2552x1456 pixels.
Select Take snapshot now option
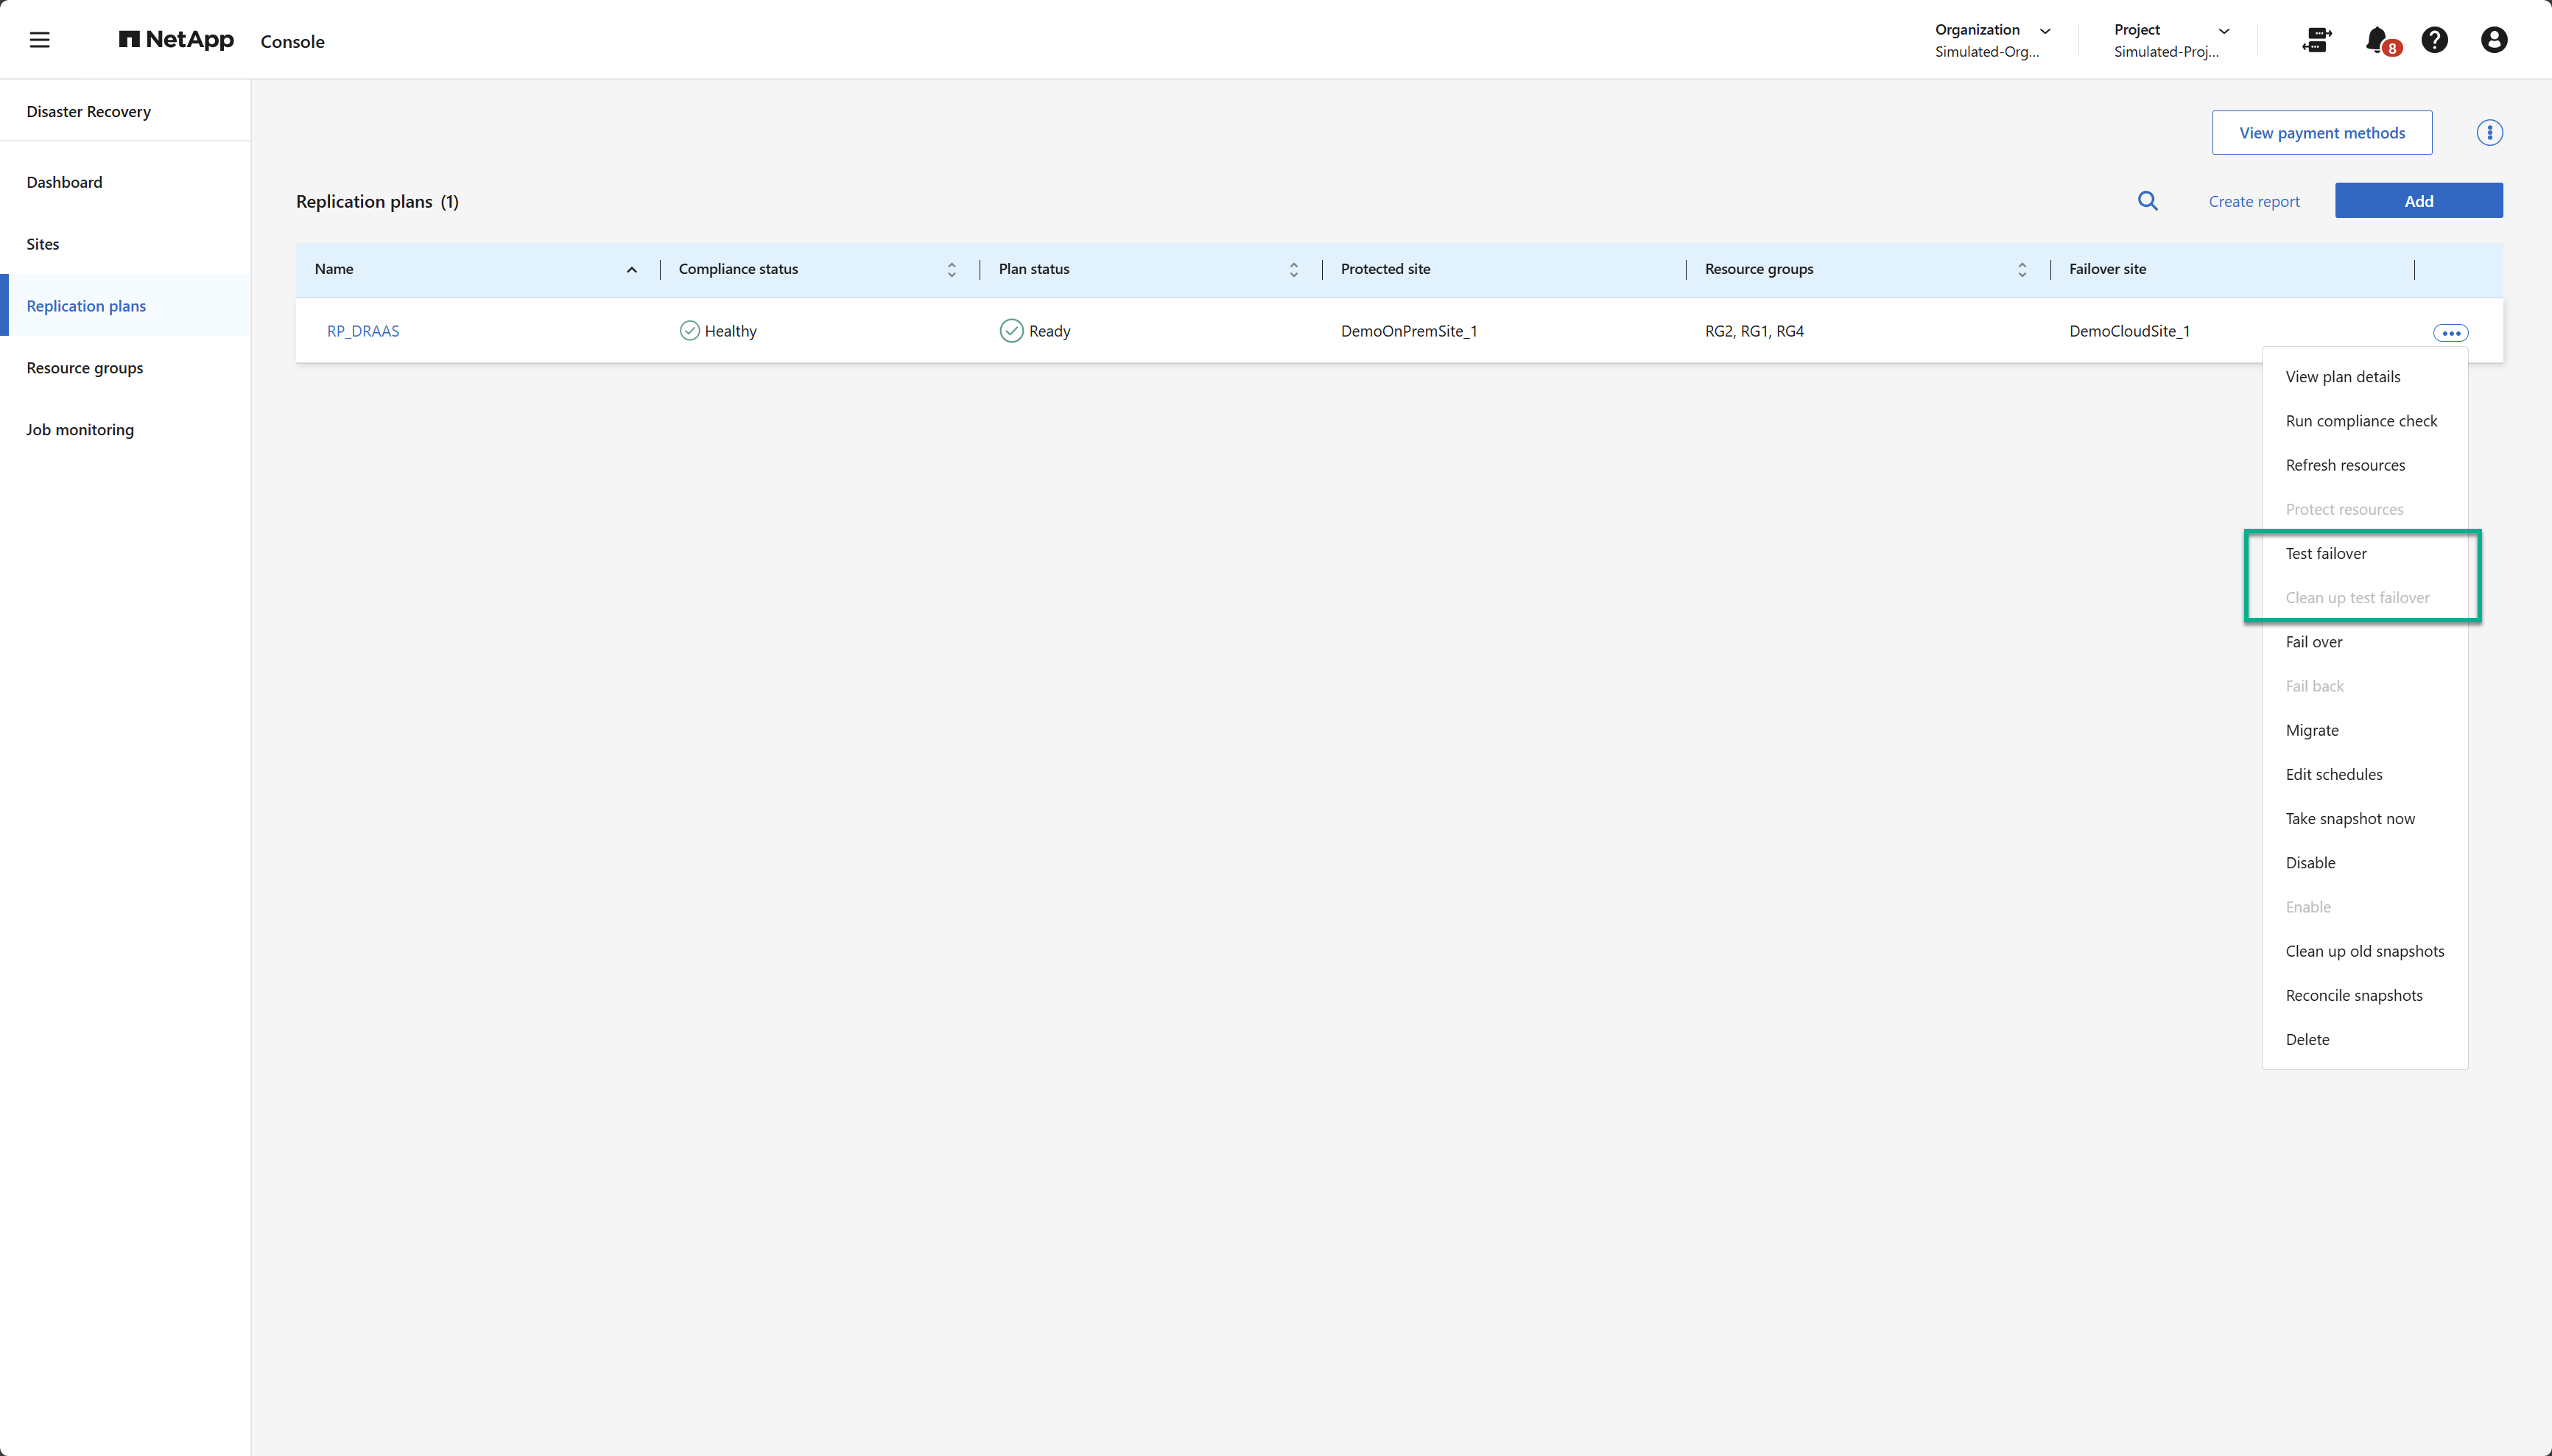(2349, 818)
